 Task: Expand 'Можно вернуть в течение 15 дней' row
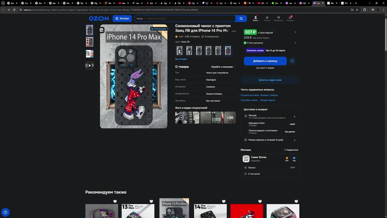click(270, 140)
